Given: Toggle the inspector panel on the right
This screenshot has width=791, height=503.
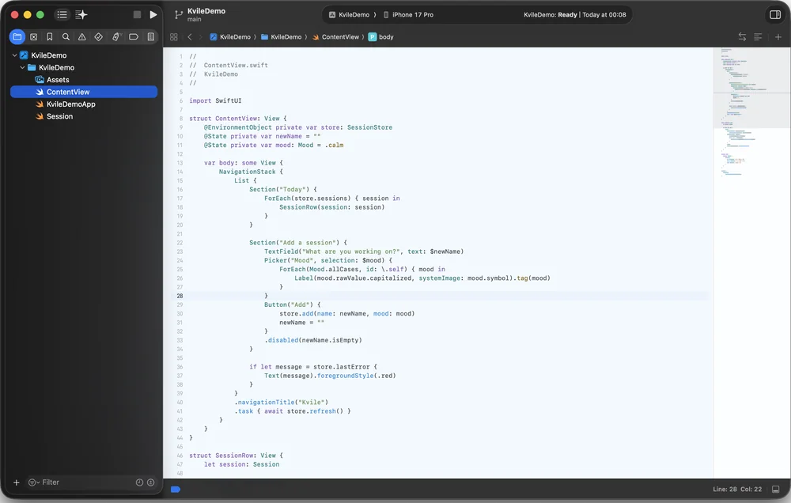Looking at the screenshot, I should tap(775, 14).
